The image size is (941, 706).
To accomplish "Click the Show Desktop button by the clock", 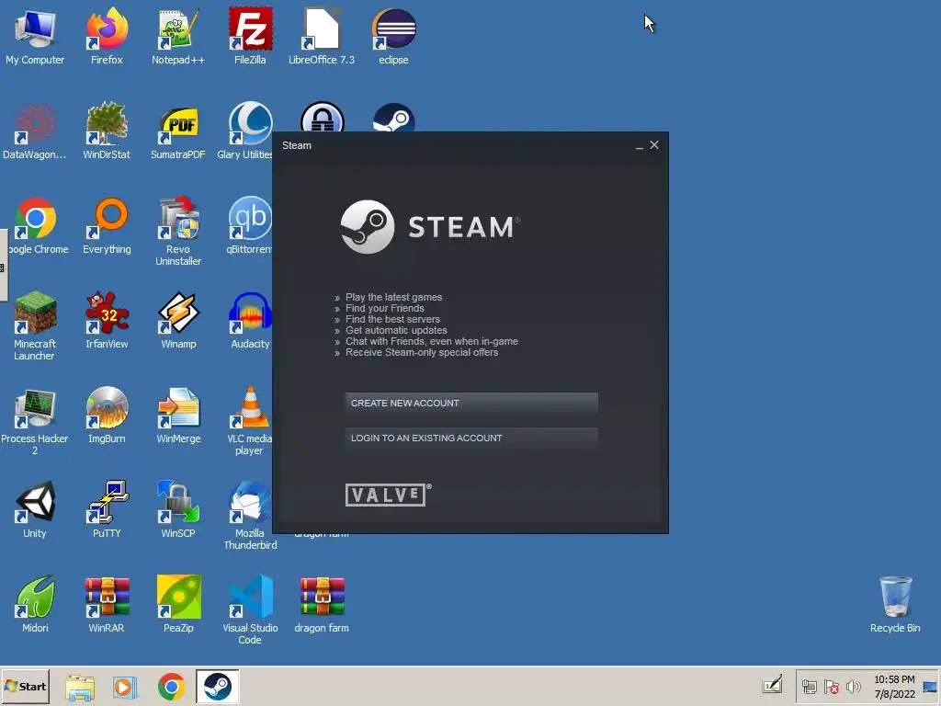I will tap(930, 686).
